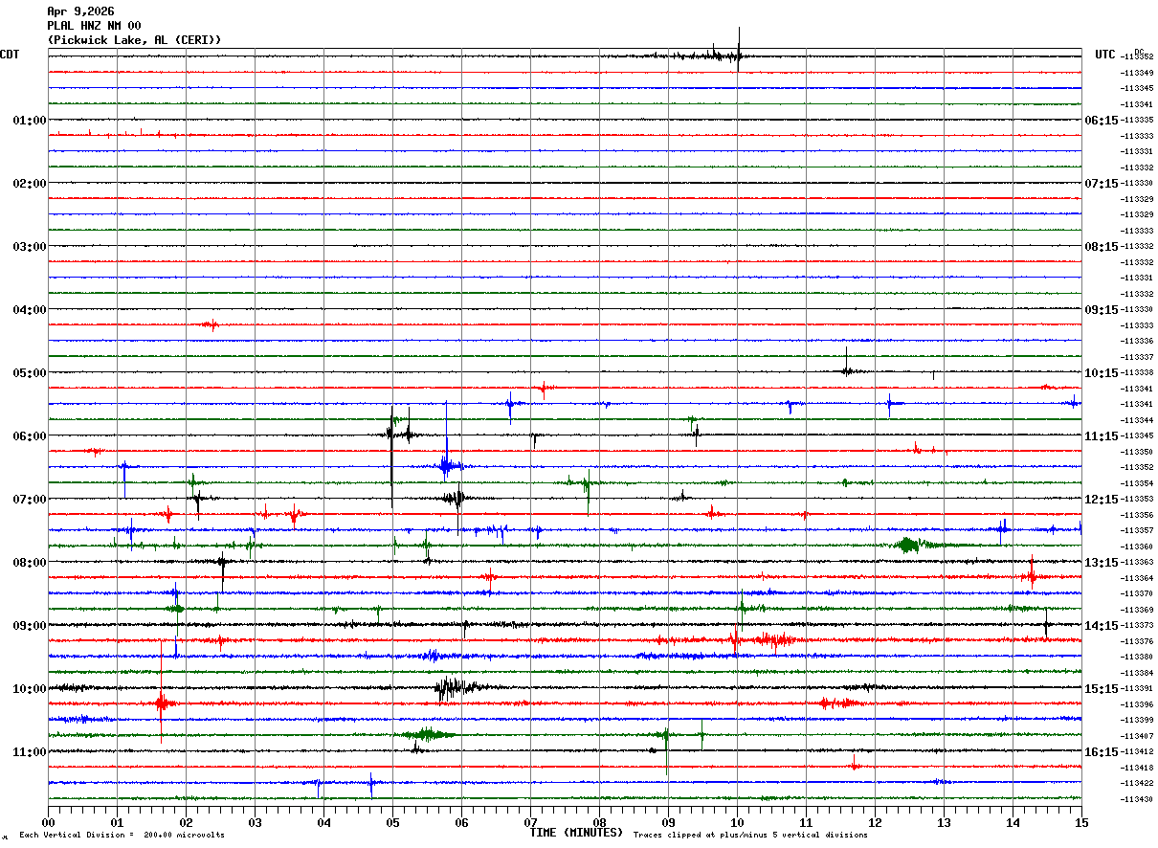This screenshot has height=848, width=1158.
Task: Click the DC offset value '-113412'
Action: pos(1137,752)
